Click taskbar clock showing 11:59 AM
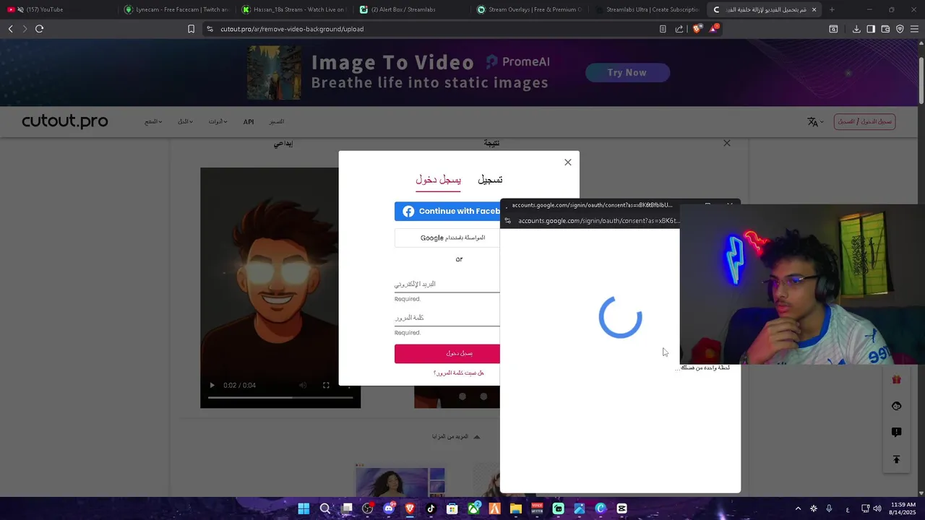 [x=903, y=508]
